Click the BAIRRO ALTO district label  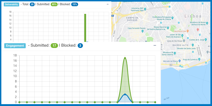click(x=180, y=45)
